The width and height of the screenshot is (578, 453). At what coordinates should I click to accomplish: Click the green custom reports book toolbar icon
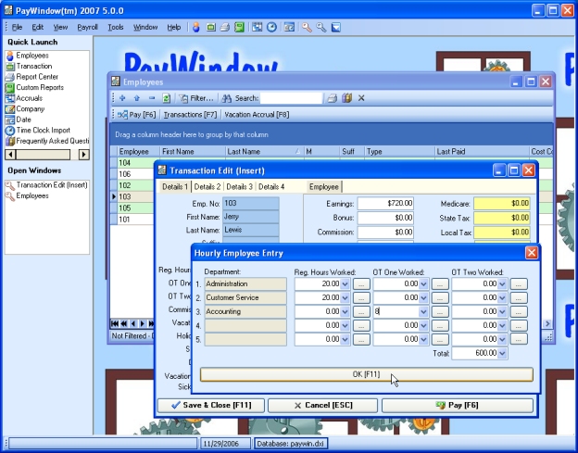click(x=239, y=27)
